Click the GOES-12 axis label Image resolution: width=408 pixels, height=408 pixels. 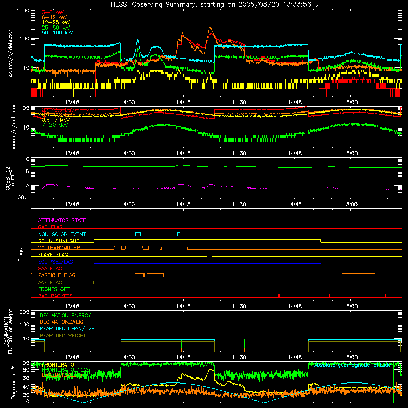[x=10, y=178]
